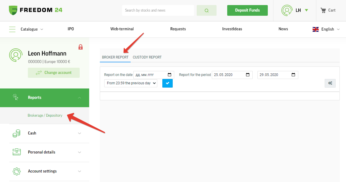This screenshot has height=182, width=346.
Task: Click the Personal details section label
Action: [41, 152]
